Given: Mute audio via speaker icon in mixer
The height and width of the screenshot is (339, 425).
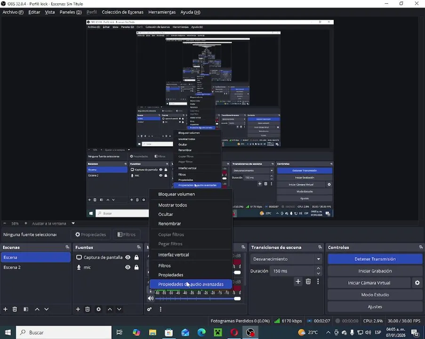Looking at the screenshot, I should (151, 299).
